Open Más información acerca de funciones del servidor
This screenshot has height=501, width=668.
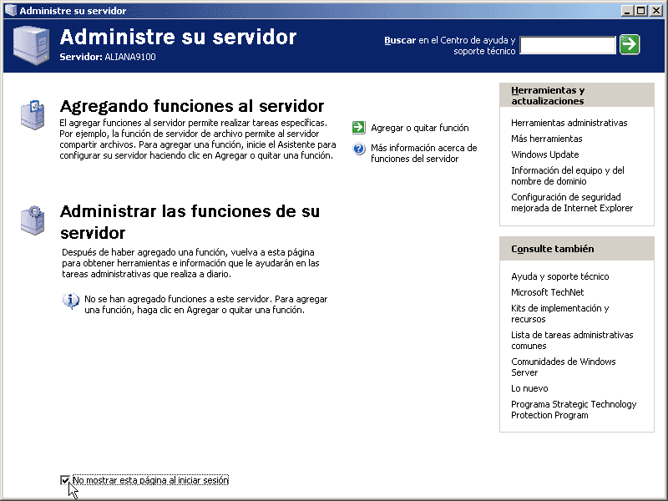(x=423, y=154)
